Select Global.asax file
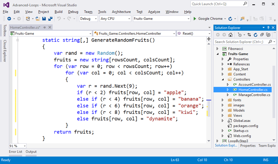 [242, 121]
